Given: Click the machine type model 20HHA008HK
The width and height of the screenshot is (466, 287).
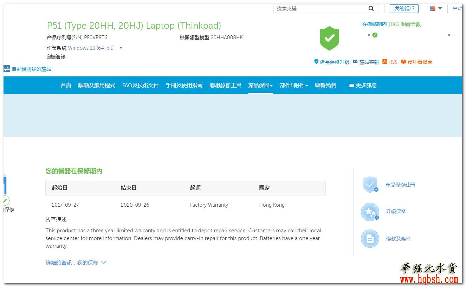Looking at the screenshot, I should point(227,37).
